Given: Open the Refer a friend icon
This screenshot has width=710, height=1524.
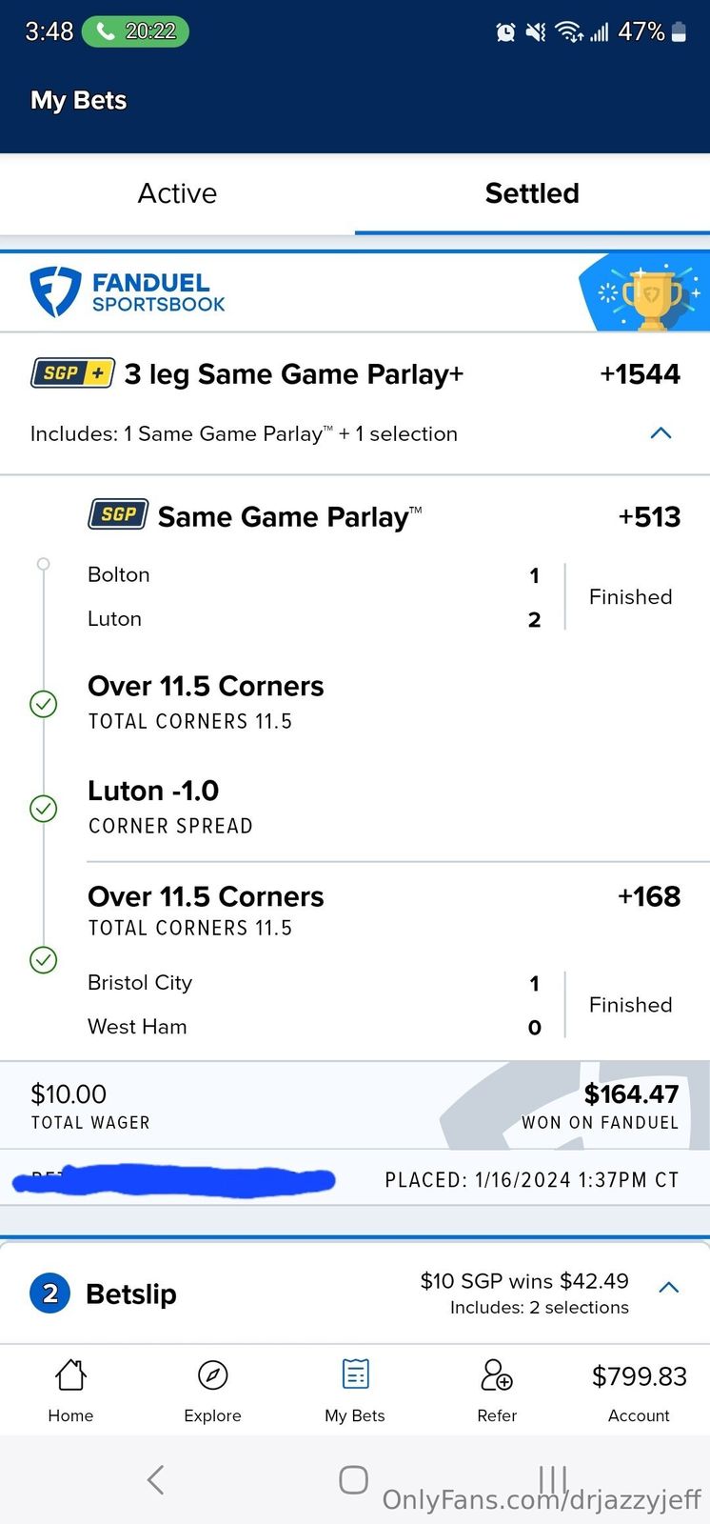Looking at the screenshot, I should tap(497, 1375).
